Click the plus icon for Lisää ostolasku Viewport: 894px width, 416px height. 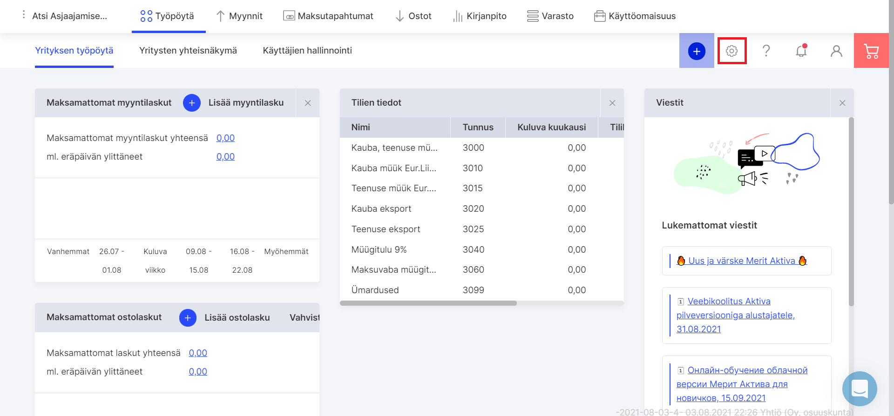point(188,318)
